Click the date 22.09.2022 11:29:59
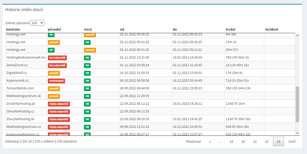The width and height of the screenshot is (307, 154). tap(134, 96)
